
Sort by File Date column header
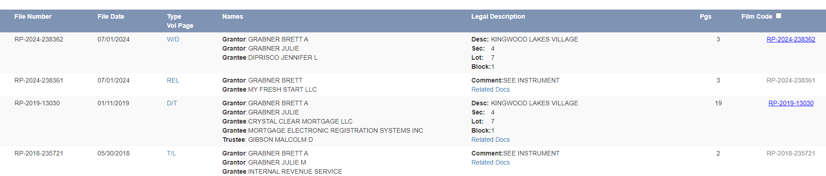[x=111, y=16]
